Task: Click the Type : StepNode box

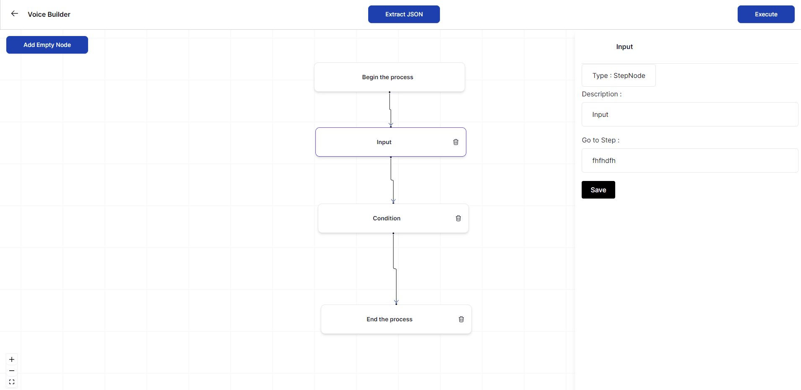Action: (x=619, y=75)
